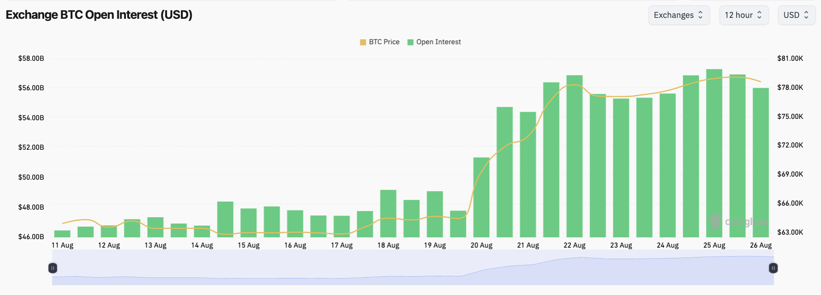Viewport: 821px width, 295px height.
Task: Click the $72.00K right axis value
Action: click(790, 145)
